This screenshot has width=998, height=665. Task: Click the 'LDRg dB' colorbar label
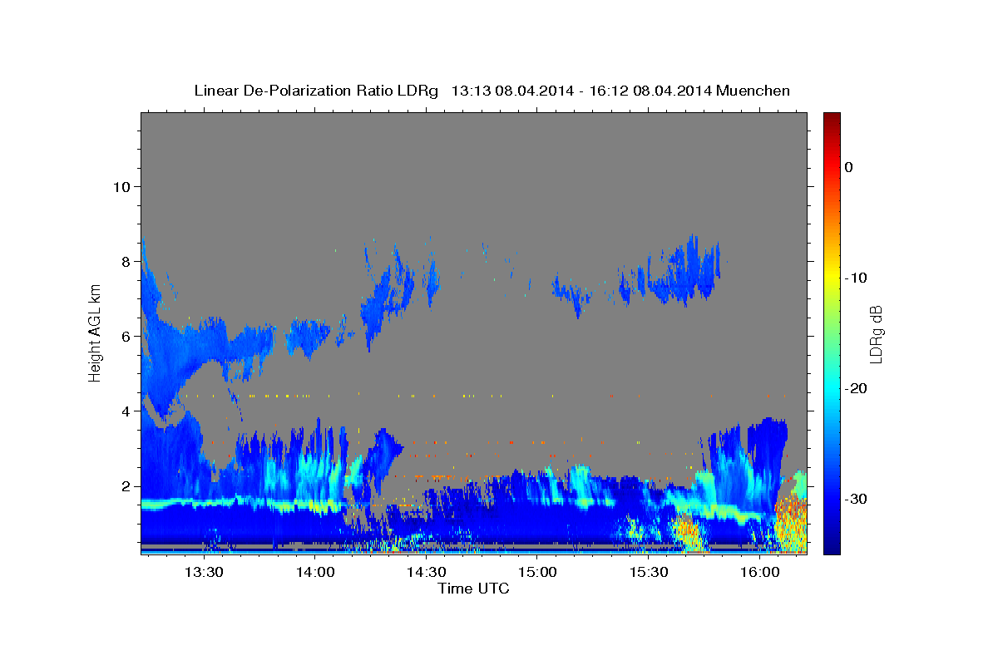click(876, 333)
